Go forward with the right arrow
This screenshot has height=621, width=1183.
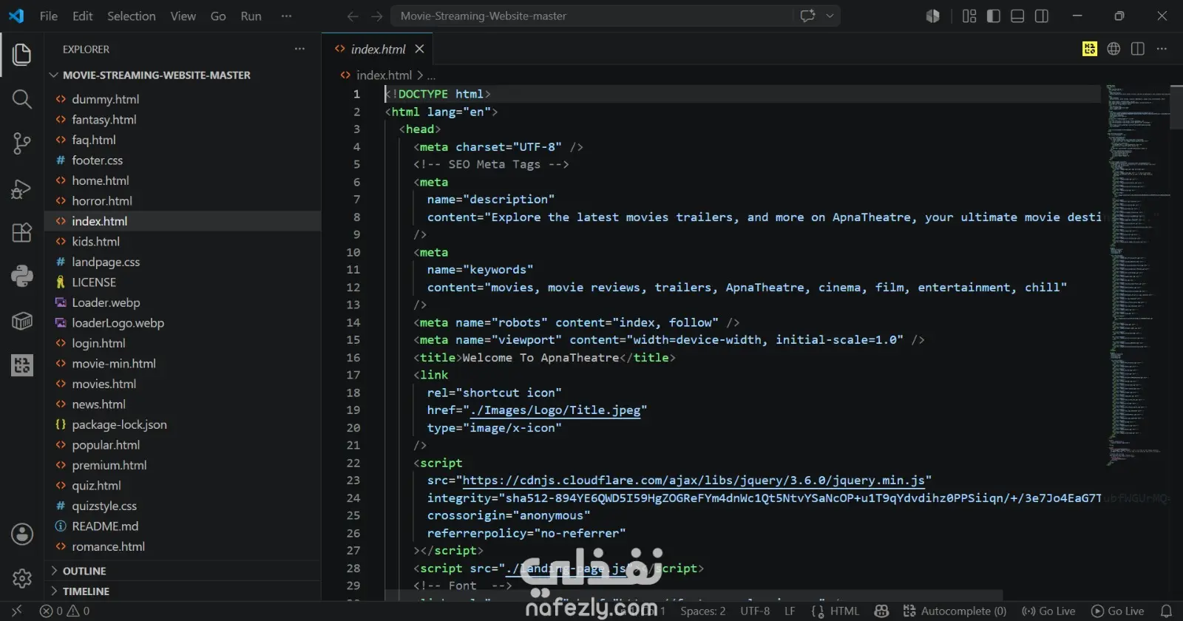pos(377,16)
